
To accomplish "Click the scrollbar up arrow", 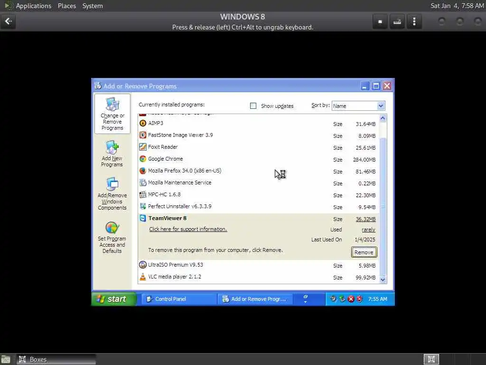I will pos(383,118).
